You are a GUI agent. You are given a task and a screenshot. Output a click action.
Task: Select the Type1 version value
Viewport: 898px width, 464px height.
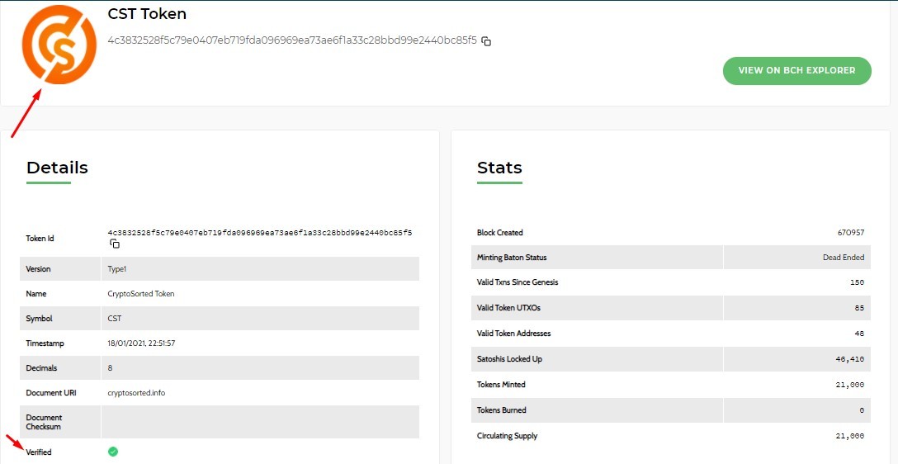117,268
